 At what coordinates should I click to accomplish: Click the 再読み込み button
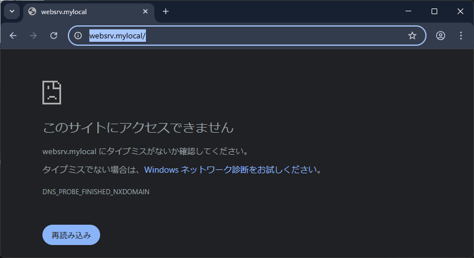coord(71,235)
